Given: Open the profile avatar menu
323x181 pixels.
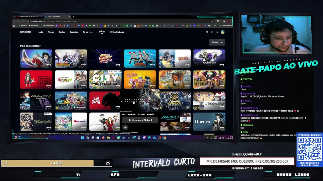Looking at the screenshot, I should pos(223,32).
